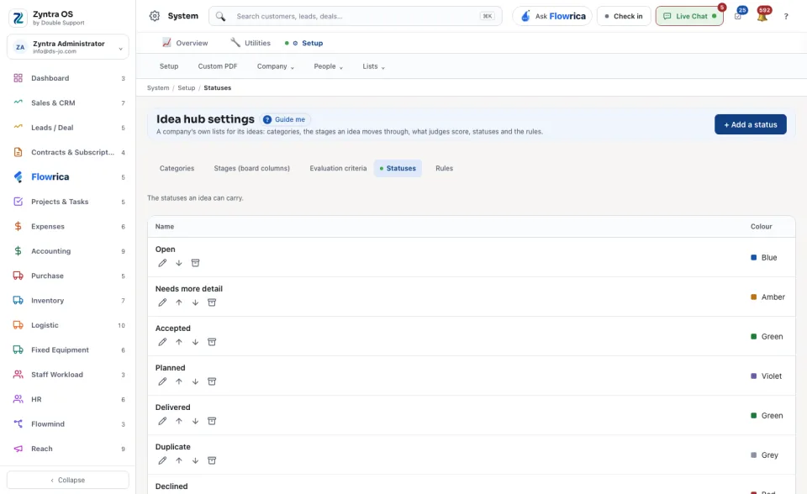The width and height of the screenshot is (807, 494).
Task: Move the Open status down
Action: pyautogui.click(x=178, y=263)
